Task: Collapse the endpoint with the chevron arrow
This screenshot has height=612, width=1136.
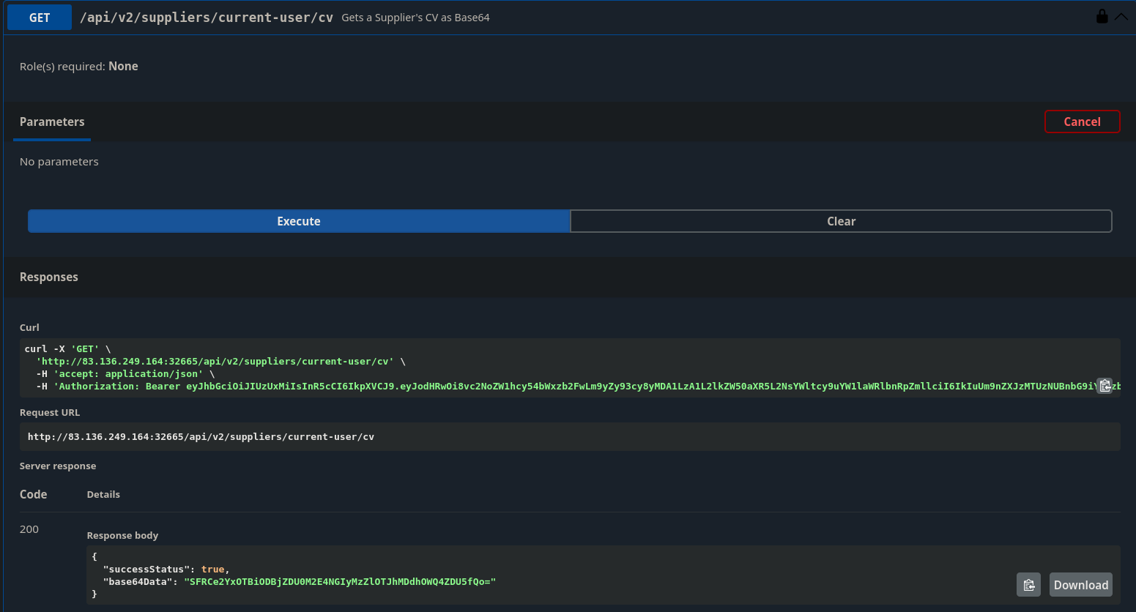Action: pos(1121,17)
